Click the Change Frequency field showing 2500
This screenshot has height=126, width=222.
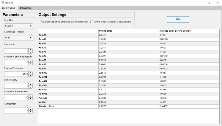coord(16,74)
